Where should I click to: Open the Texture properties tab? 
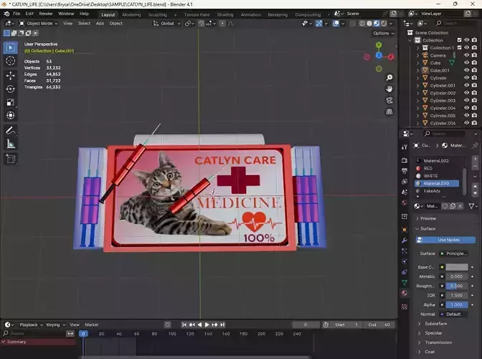click(405, 307)
